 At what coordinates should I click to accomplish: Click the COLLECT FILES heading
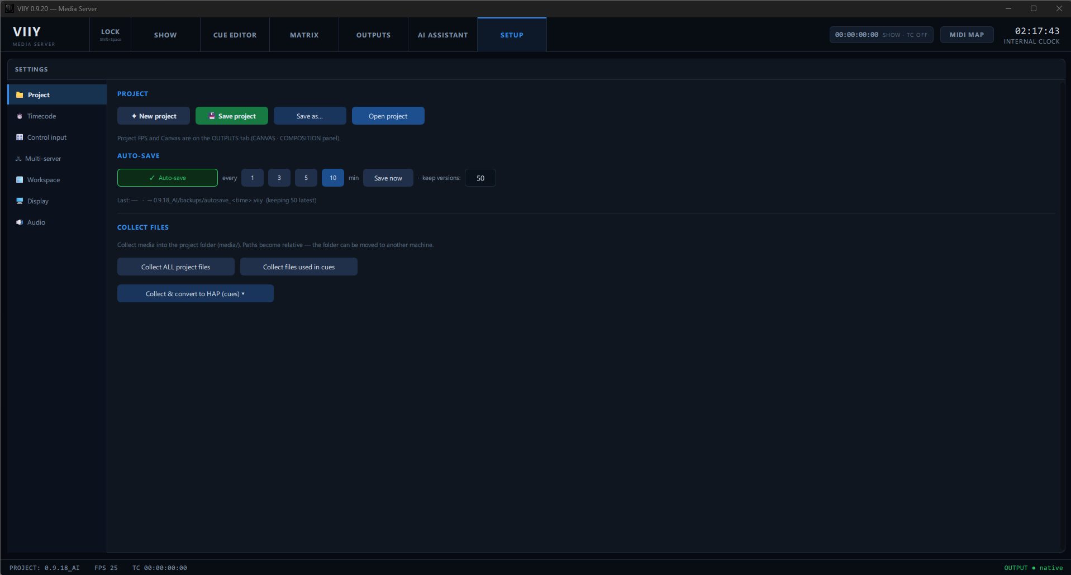pyautogui.click(x=143, y=227)
